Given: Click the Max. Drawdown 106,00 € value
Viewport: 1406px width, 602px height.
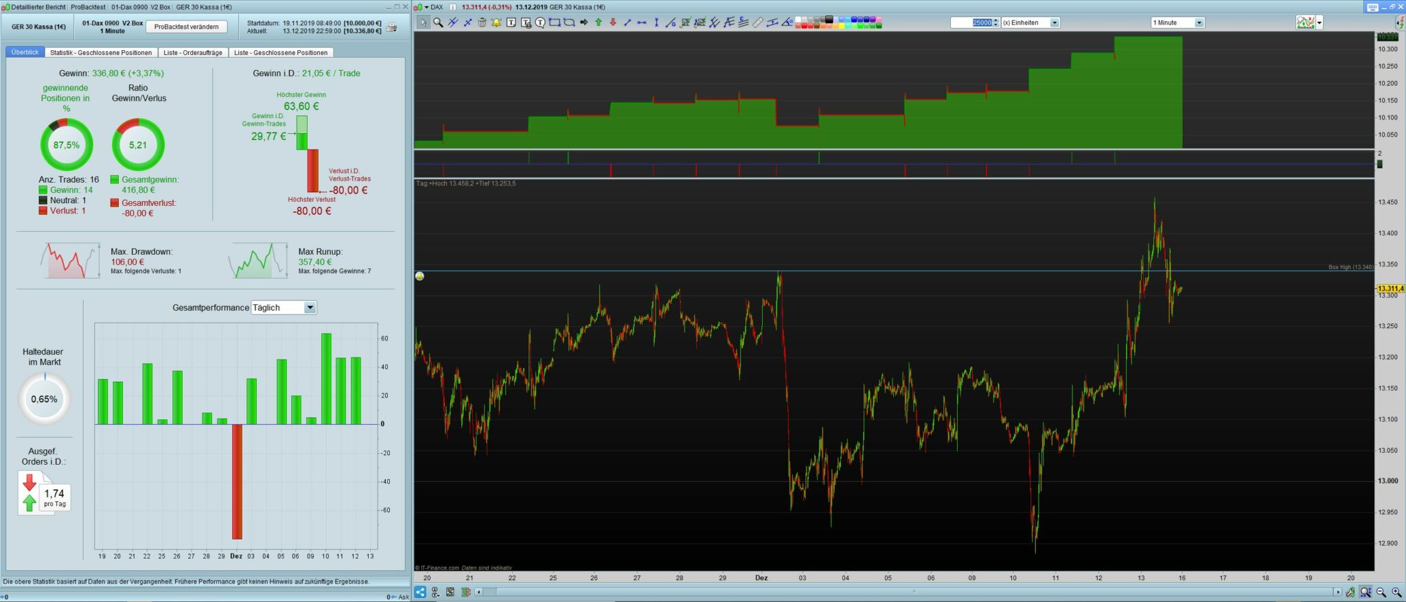Looking at the screenshot, I should [128, 262].
